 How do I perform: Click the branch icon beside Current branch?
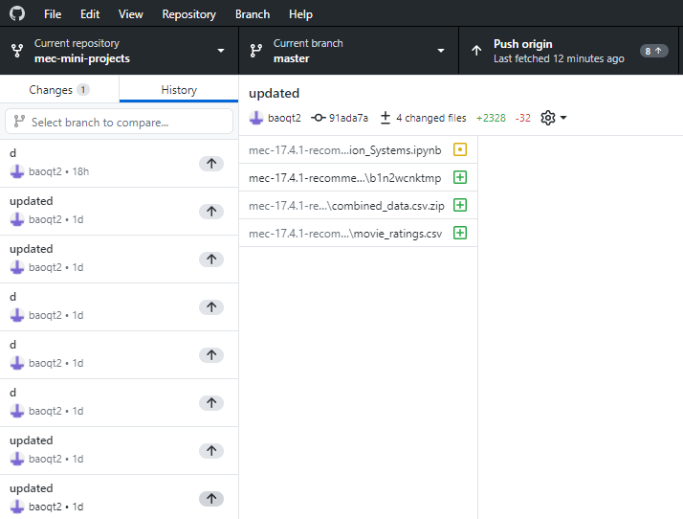256,51
